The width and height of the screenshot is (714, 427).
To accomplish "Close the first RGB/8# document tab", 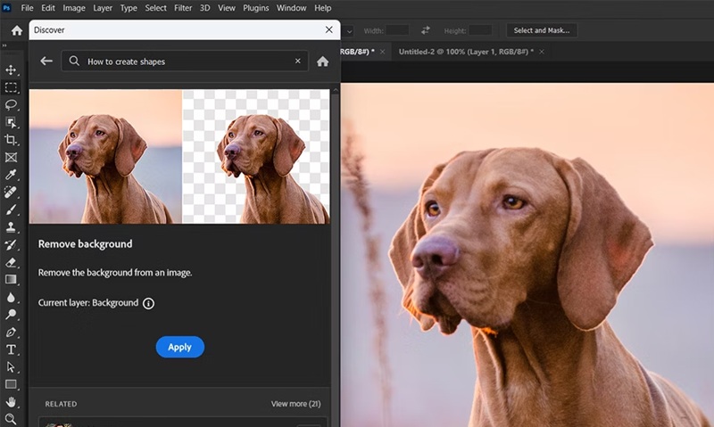I will [383, 52].
